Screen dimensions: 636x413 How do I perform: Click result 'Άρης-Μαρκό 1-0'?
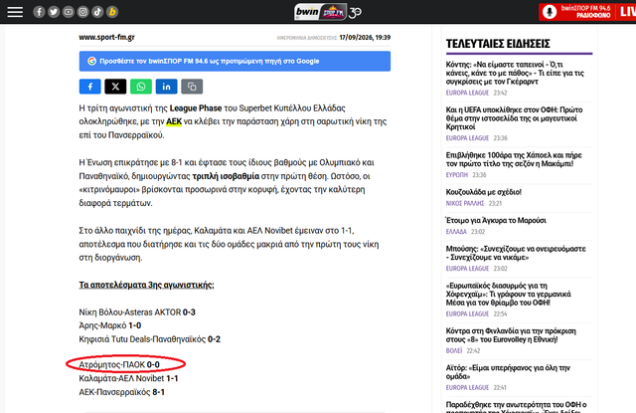click(x=110, y=325)
